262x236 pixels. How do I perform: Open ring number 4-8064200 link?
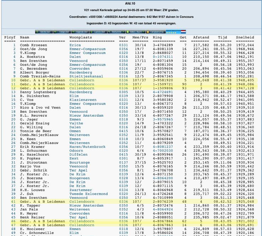[x=163, y=178]
